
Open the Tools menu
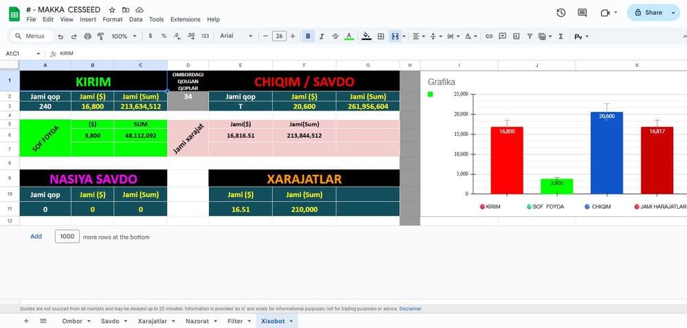[x=157, y=19]
